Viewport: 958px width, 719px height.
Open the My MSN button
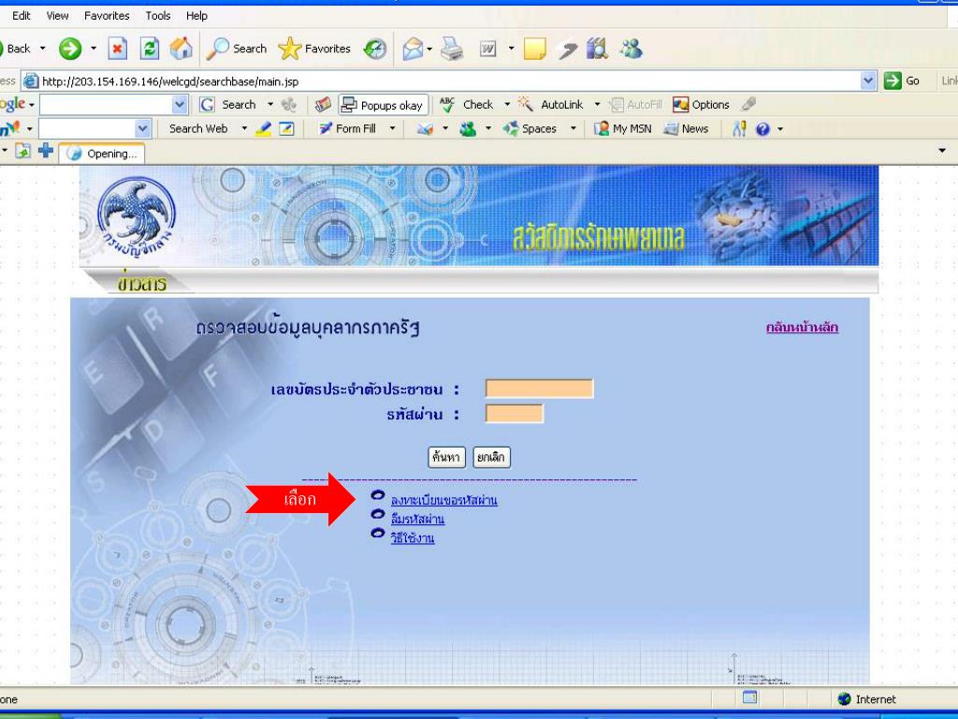pyautogui.click(x=622, y=129)
